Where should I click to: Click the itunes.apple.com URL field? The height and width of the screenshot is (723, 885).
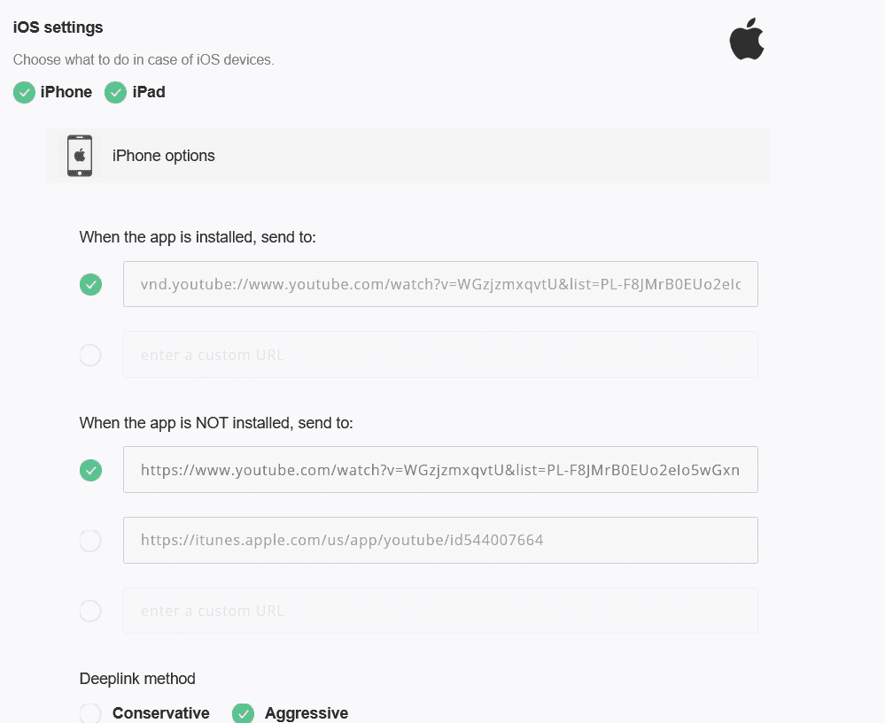pyautogui.click(x=440, y=541)
